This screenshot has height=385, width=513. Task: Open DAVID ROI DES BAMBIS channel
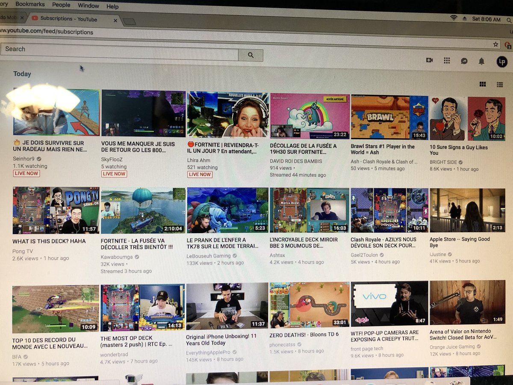pos(296,161)
